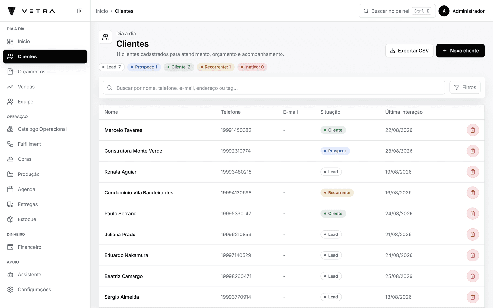493x308 pixels.
Task: Delete Marcelo Tavares with trash icon
Action: point(473,130)
